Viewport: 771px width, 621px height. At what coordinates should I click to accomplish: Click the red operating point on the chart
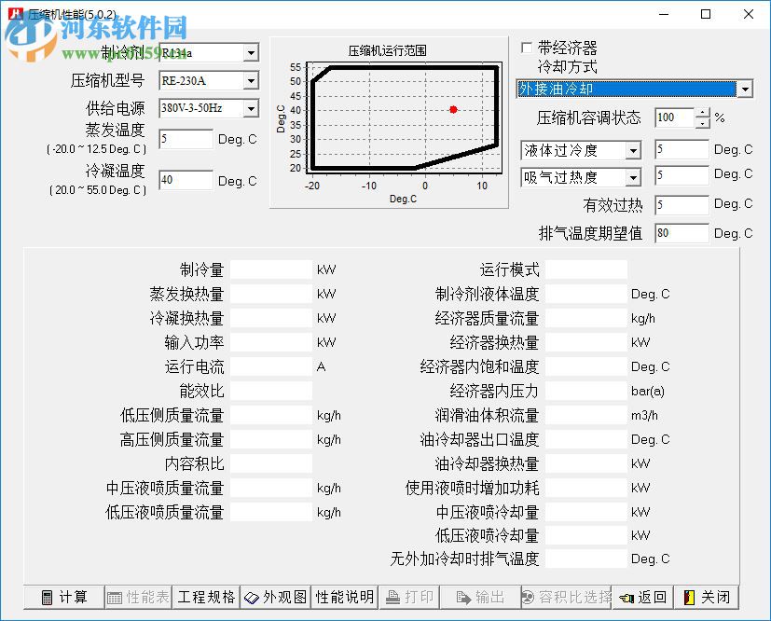pyautogui.click(x=453, y=109)
